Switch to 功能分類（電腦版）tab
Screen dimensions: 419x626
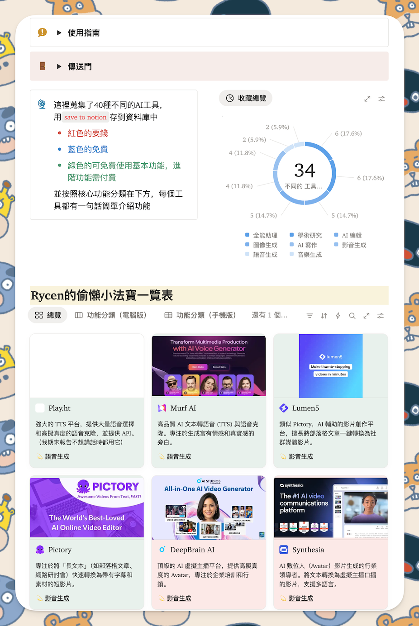pos(111,315)
